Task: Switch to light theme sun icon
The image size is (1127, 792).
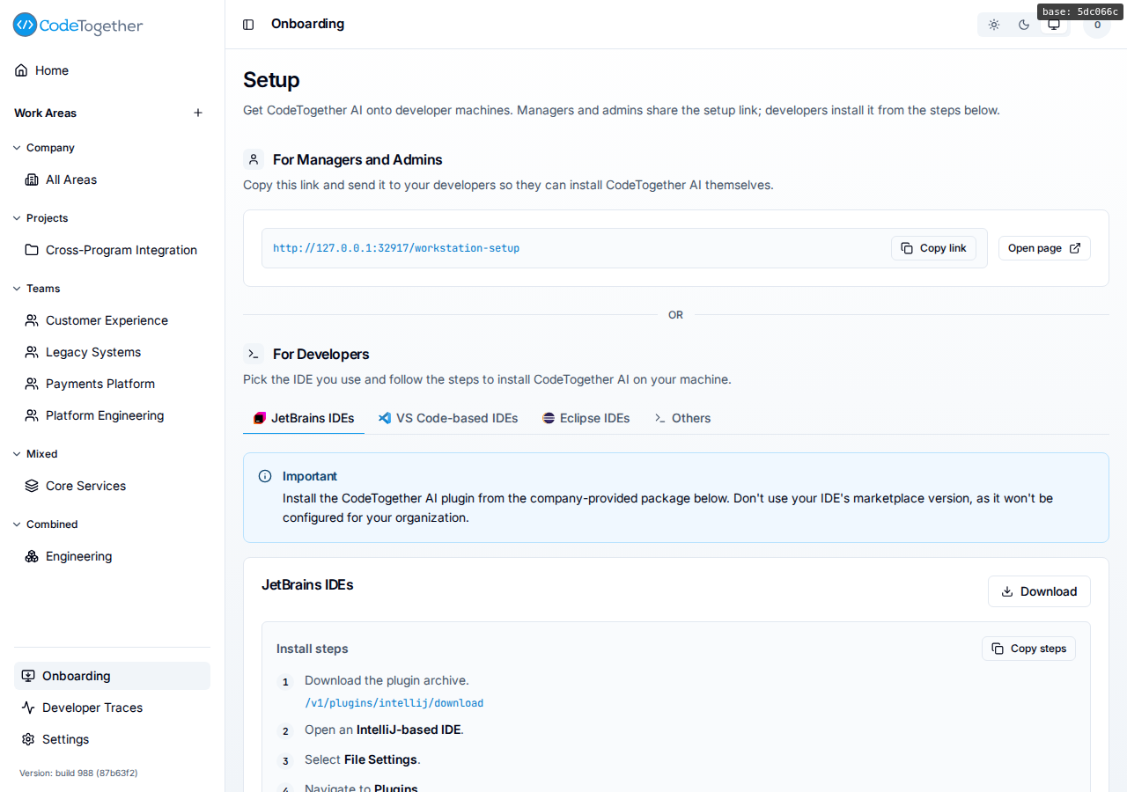Action: point(994,25)
